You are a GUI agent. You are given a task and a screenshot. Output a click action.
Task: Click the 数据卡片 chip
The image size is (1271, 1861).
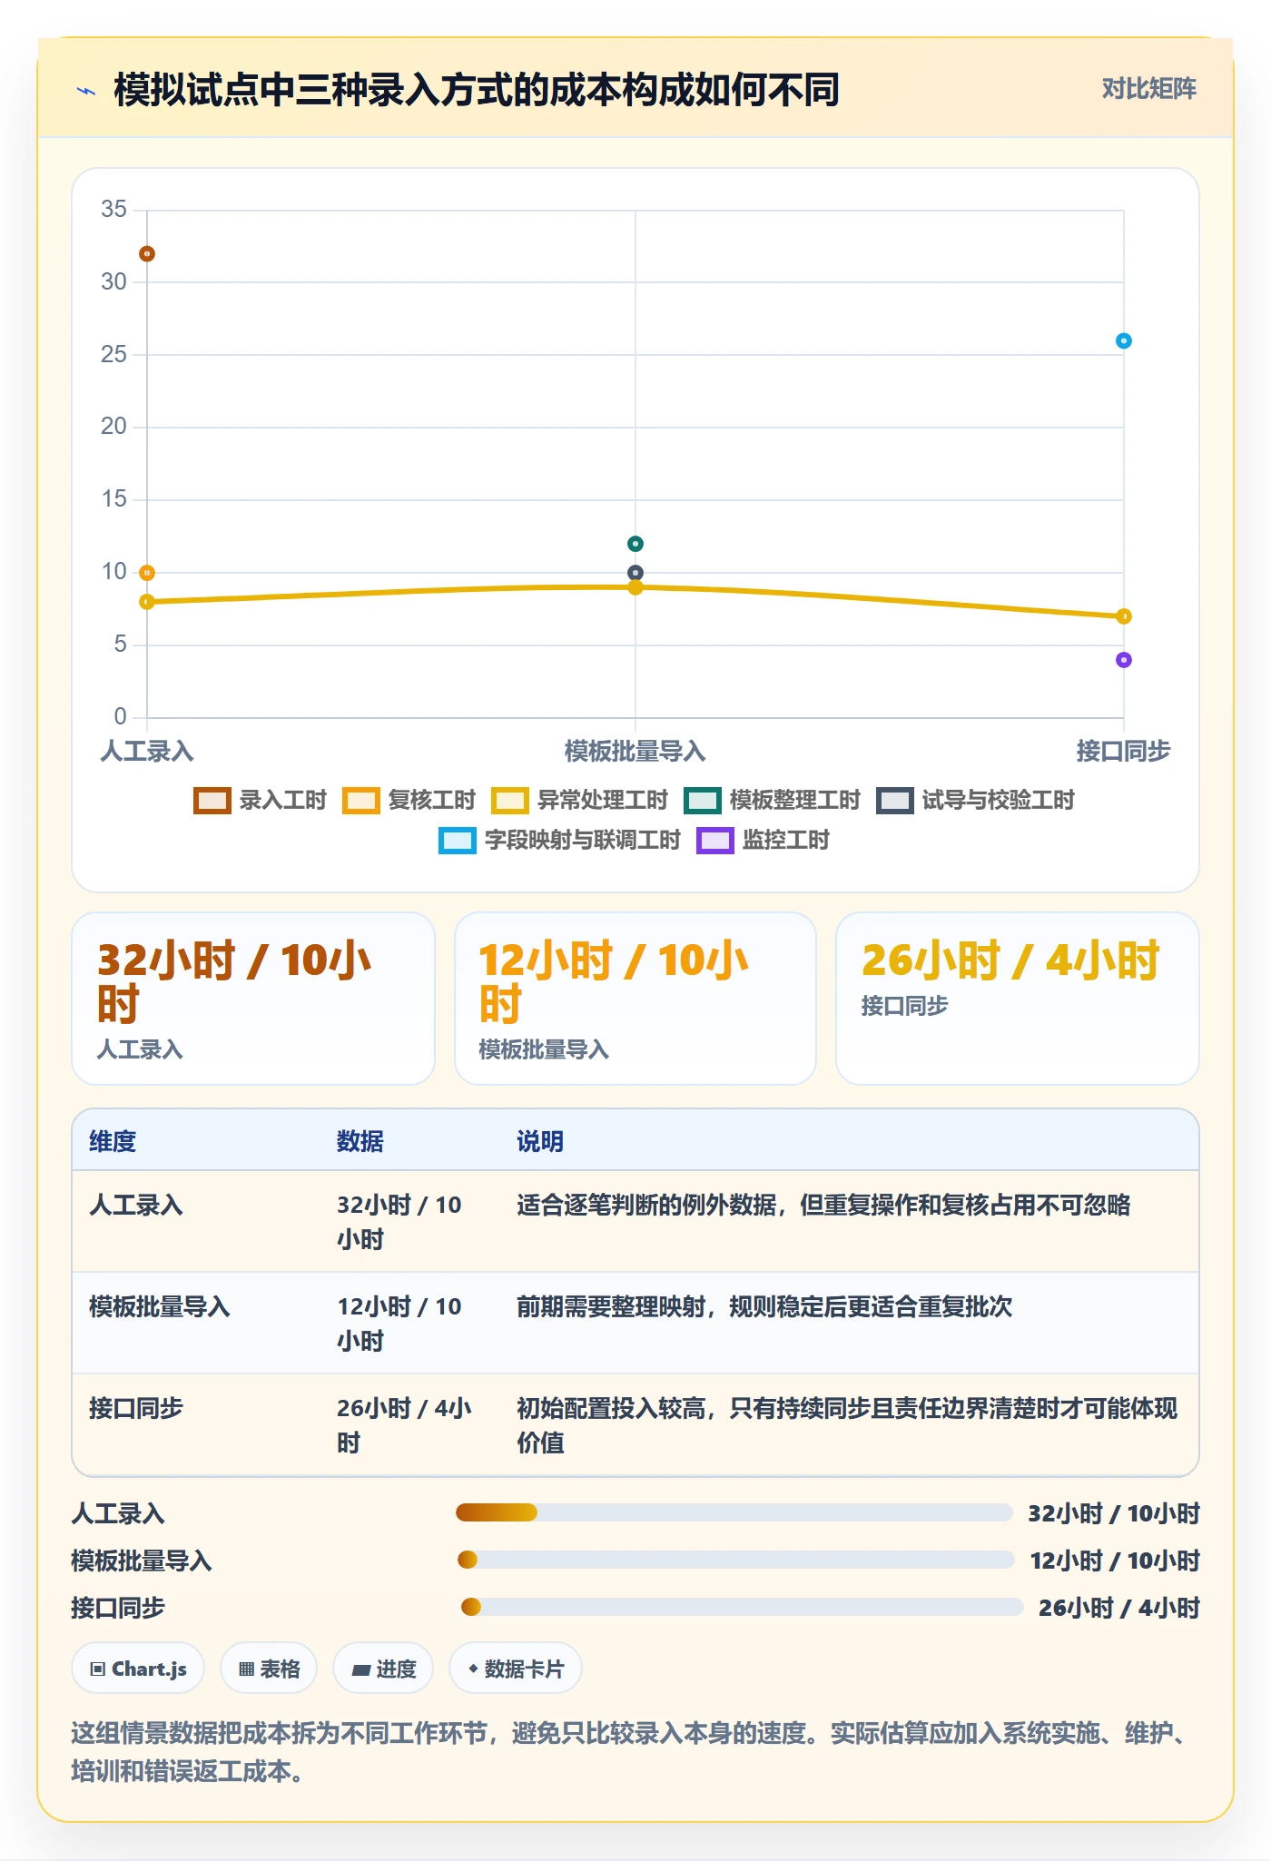[x=516, y=1669]
